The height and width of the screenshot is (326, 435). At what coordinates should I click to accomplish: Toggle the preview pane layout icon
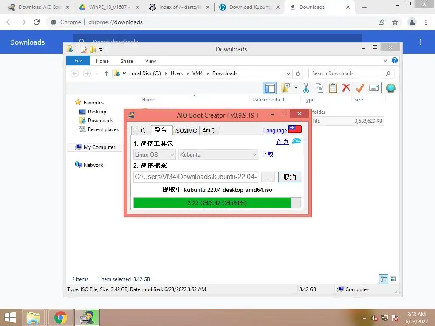(270, 88)
